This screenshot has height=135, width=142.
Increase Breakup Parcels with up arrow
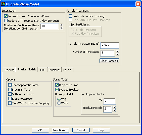(114, 107)
